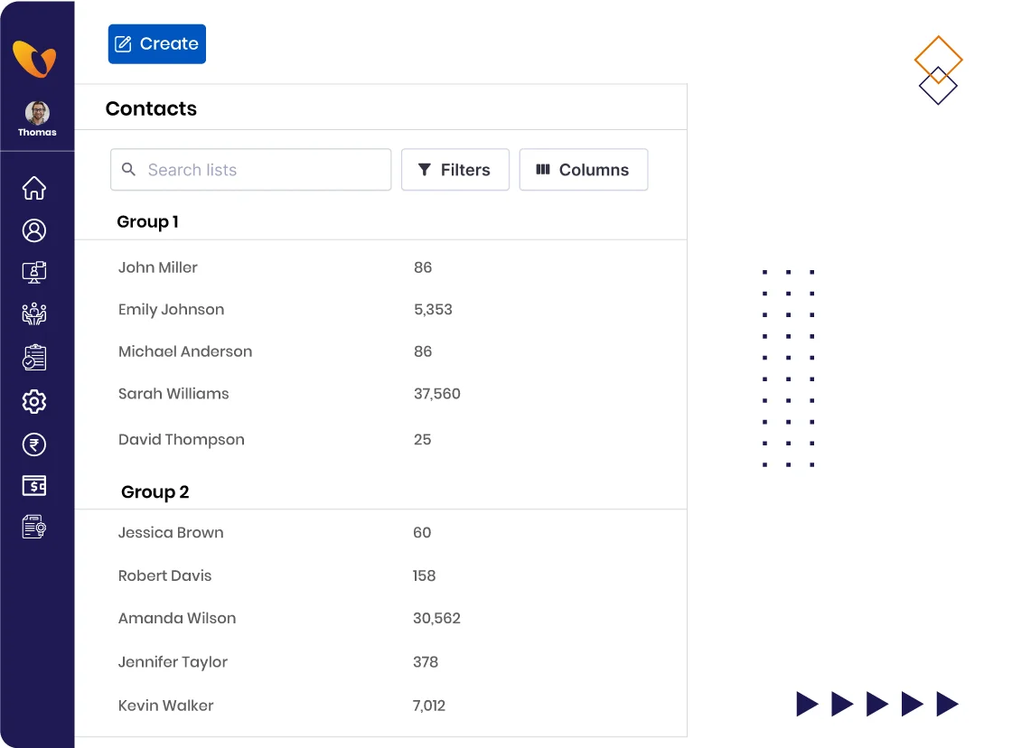Viewport: 1012px width, 748px height.
Task: Collapse the Group 1 section
Action: (147, 221)
